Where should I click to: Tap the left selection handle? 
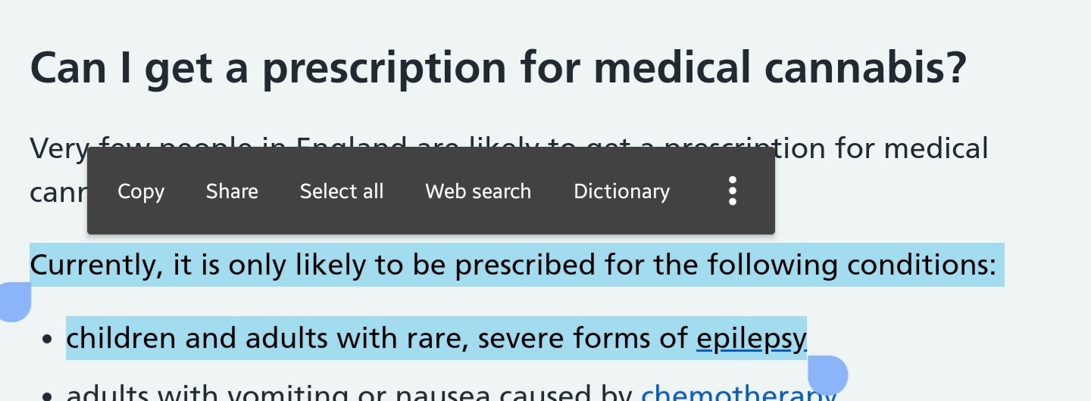15,302
